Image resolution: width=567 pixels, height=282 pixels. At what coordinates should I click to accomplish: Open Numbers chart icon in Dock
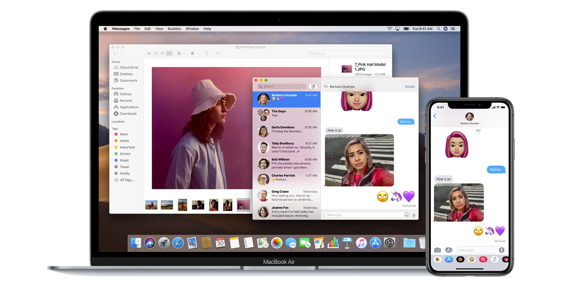click(x=333, y=243)
